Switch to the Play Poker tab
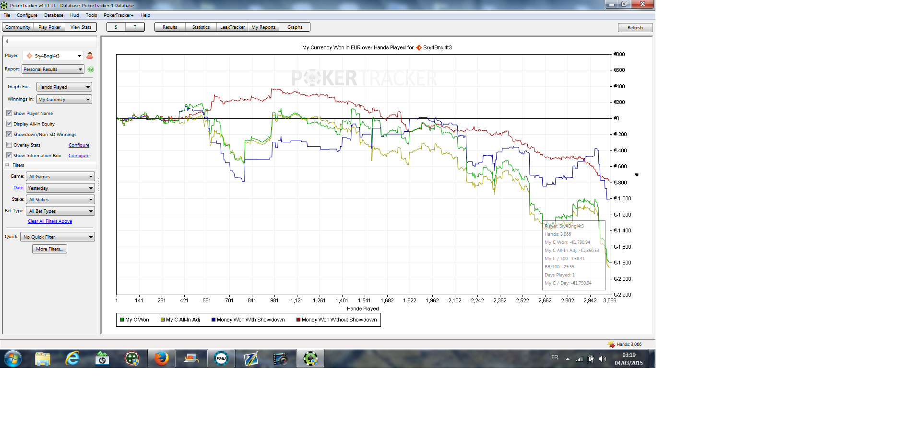Screen dimensions: 914x436 point(49,27)
